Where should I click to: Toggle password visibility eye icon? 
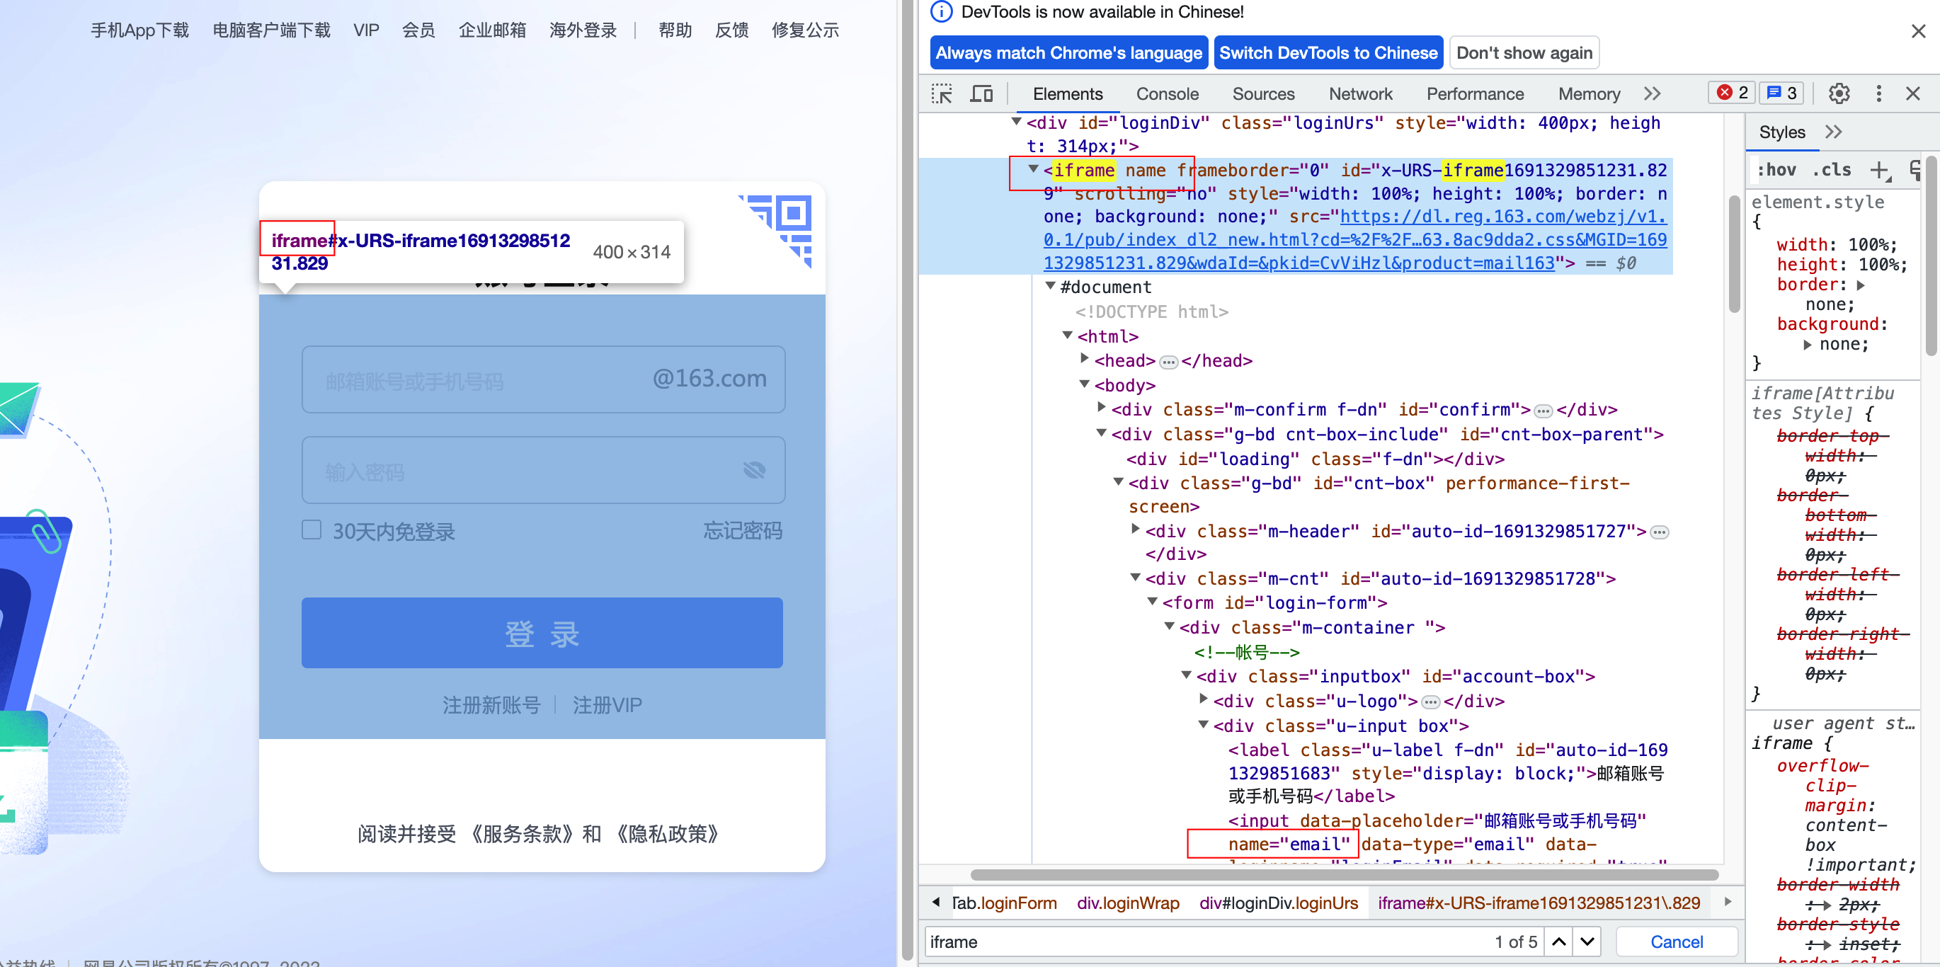coord(754,471)
